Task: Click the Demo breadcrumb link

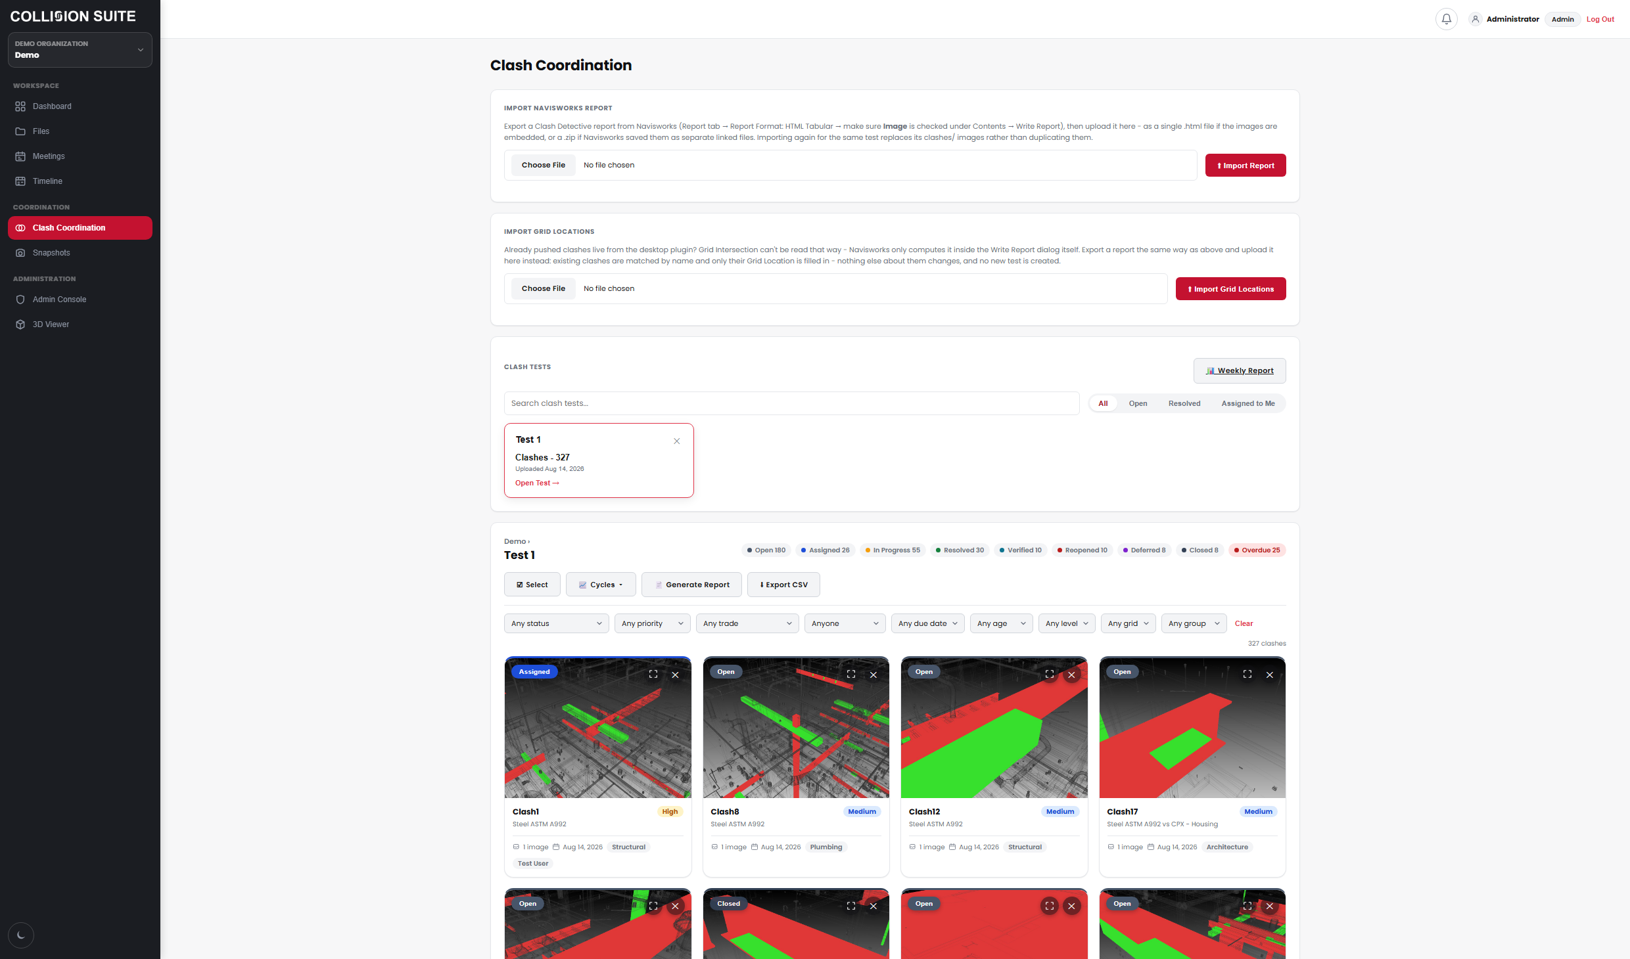Action: point(515,542)
